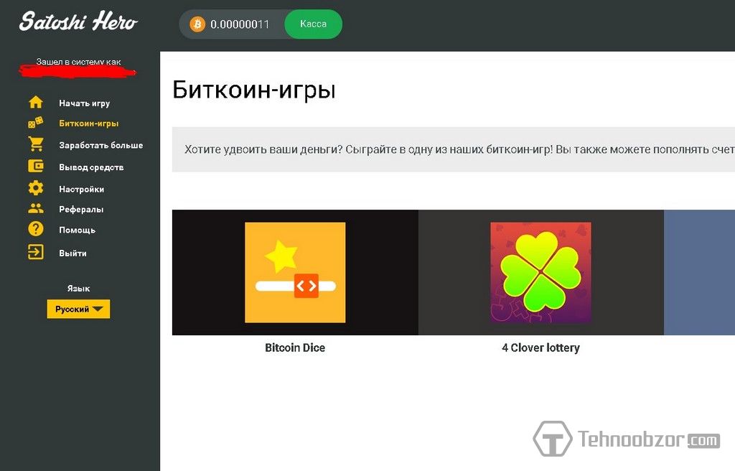Go to Вывод средств page
The image size is (735, 471).
coord(91,167)
